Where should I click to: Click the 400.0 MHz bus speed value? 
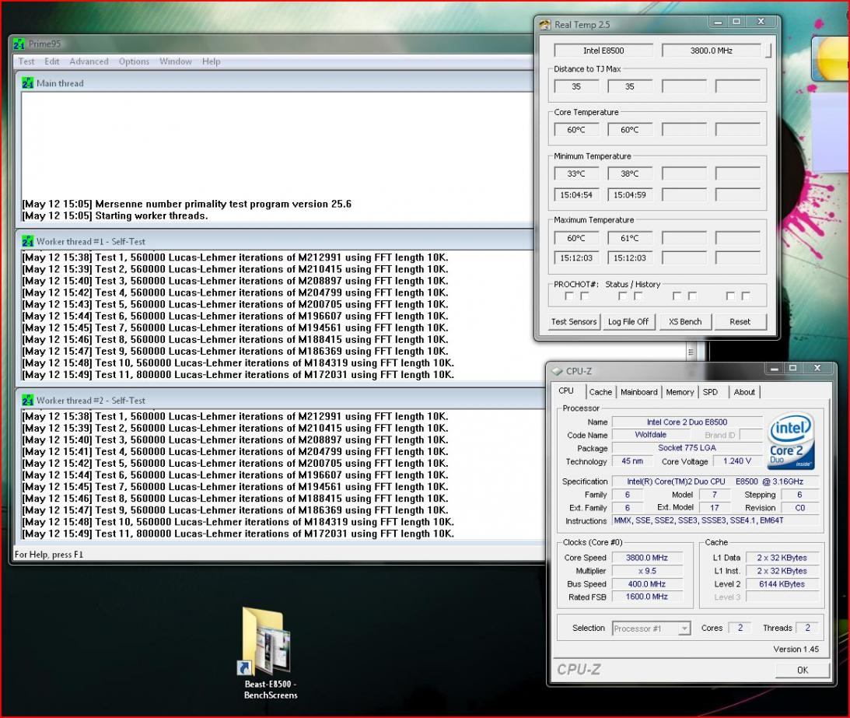[x=647, y=584]
